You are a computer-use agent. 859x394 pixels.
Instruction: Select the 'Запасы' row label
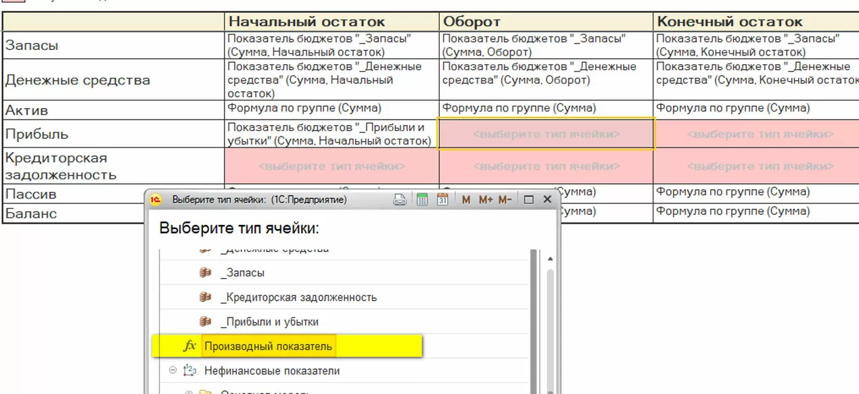coord(113,45)
